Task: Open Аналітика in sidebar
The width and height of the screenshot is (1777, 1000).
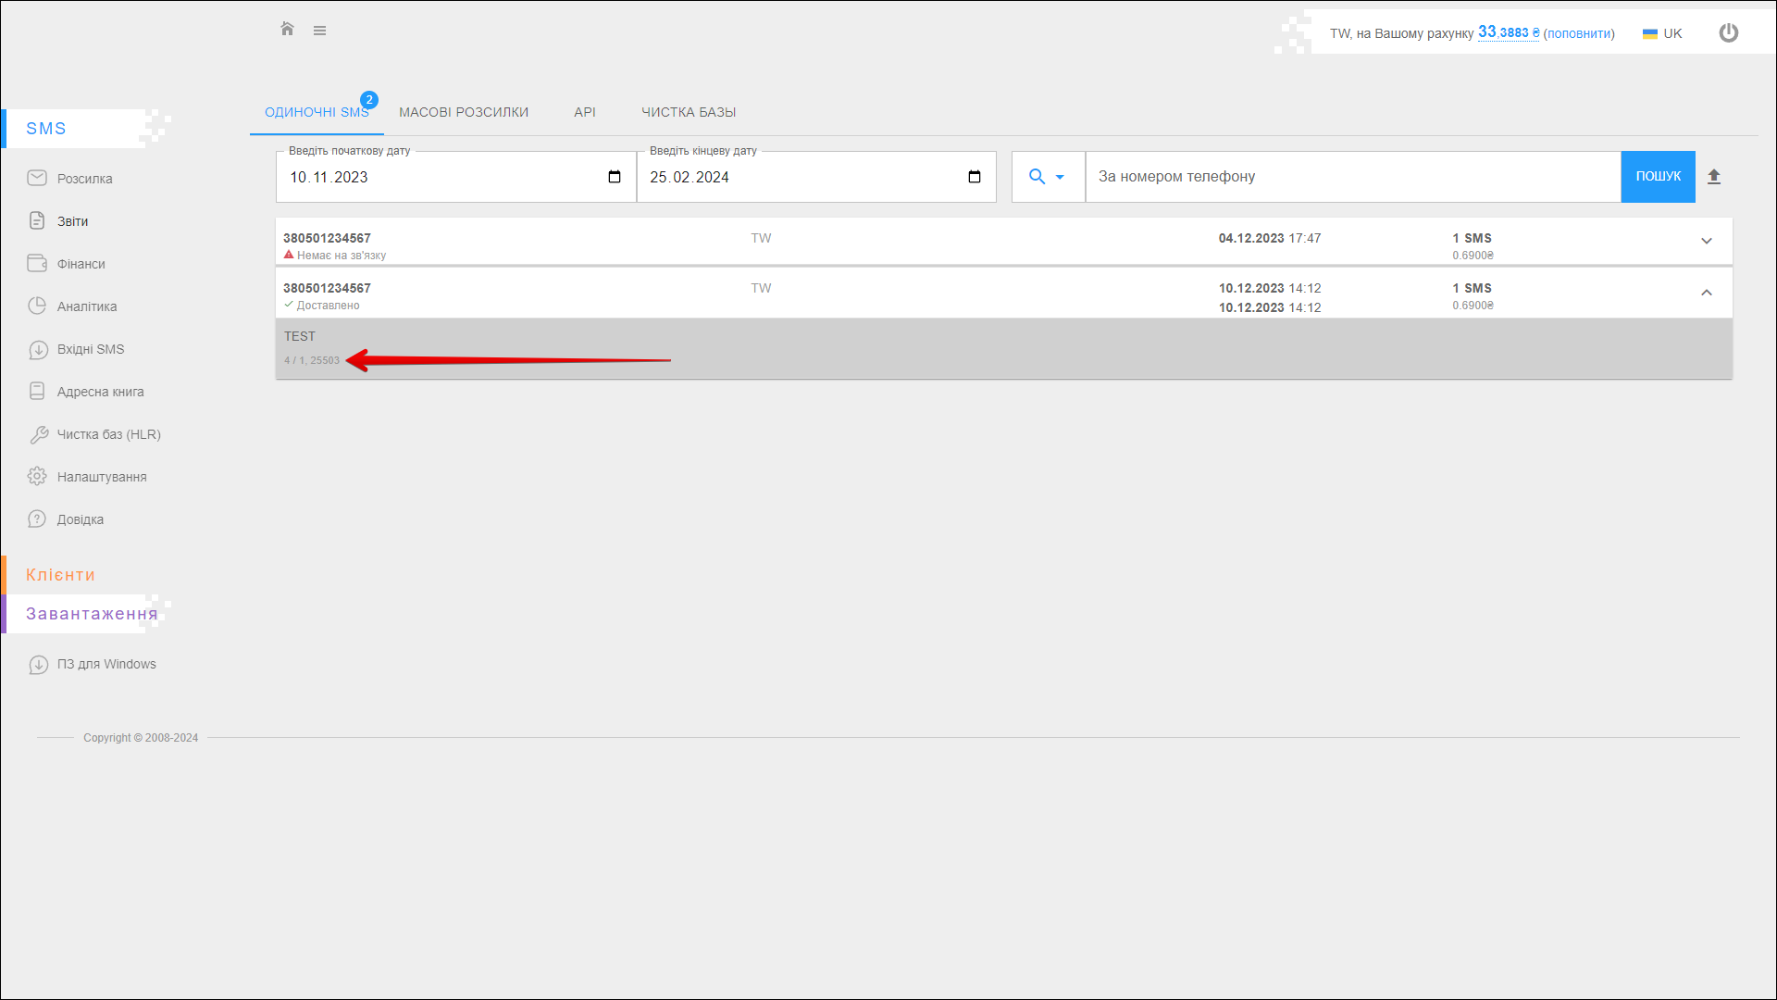Action: 86,306
